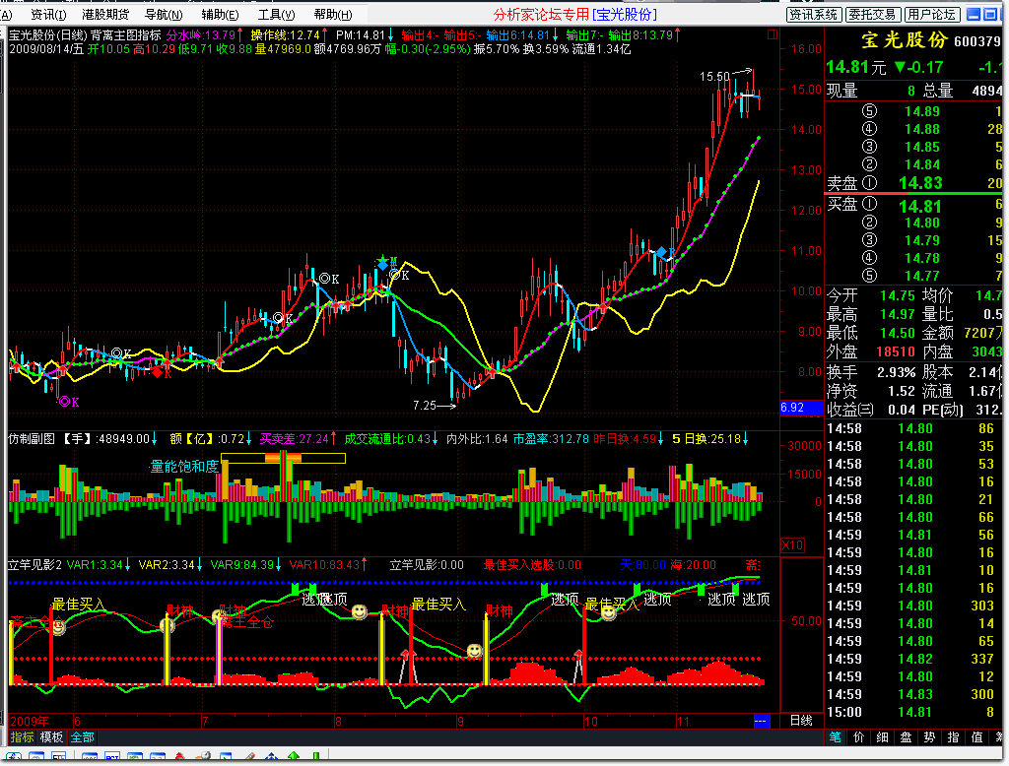1009x766 pixels.
Task: Switch to the 指标 tab
Action: (22, 737)
